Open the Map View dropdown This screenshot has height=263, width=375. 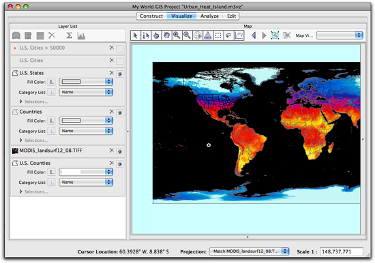tap(340, 35)
